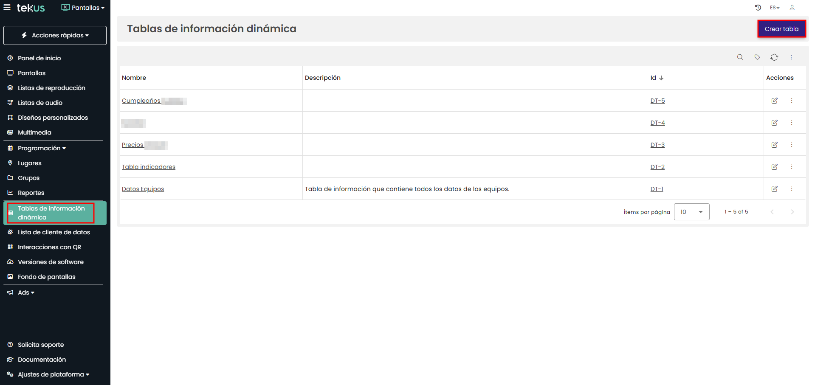Click the edit icon for DT-5
Image resolution: width=815 pixels, height=385 pixels.
pyautogui.click(x=774, y=101)
